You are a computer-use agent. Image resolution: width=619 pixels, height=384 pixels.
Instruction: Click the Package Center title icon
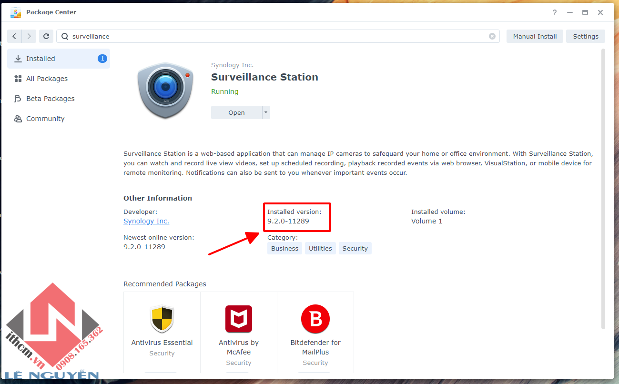click(16, 12)
